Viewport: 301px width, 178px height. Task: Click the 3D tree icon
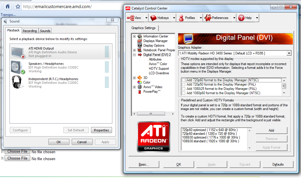(140, 77)
